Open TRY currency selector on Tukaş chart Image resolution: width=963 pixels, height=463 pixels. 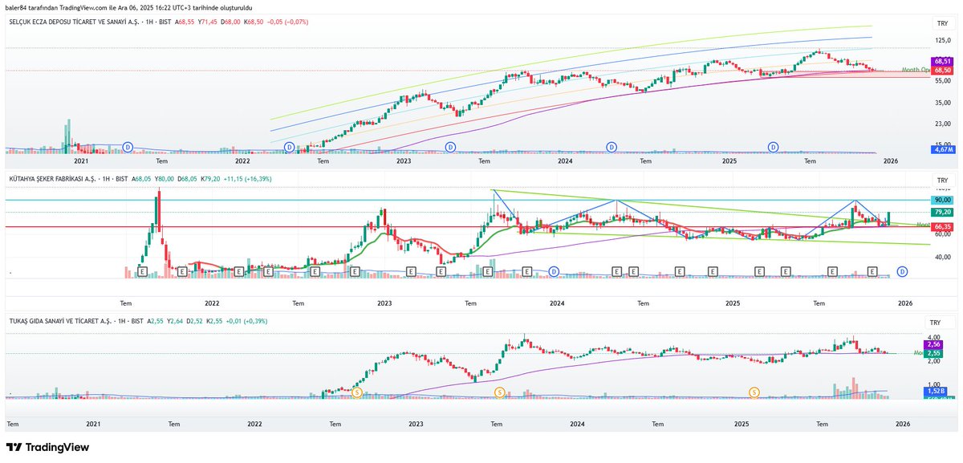[x=941, y=323]
